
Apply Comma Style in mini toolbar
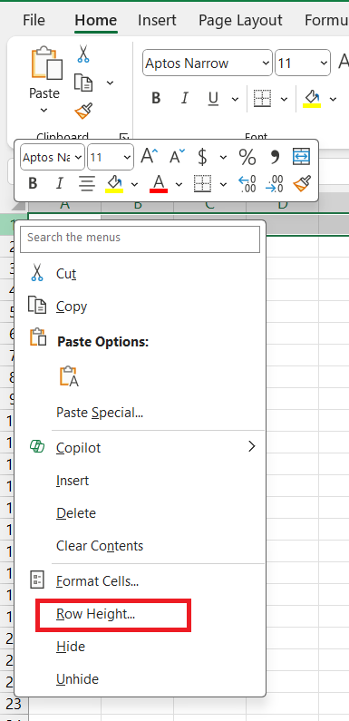point(275,157)
